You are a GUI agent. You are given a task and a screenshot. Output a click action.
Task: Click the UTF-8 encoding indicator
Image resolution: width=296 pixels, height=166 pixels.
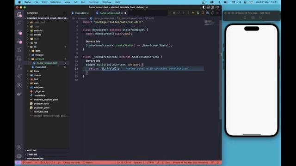tap(150, 163)
